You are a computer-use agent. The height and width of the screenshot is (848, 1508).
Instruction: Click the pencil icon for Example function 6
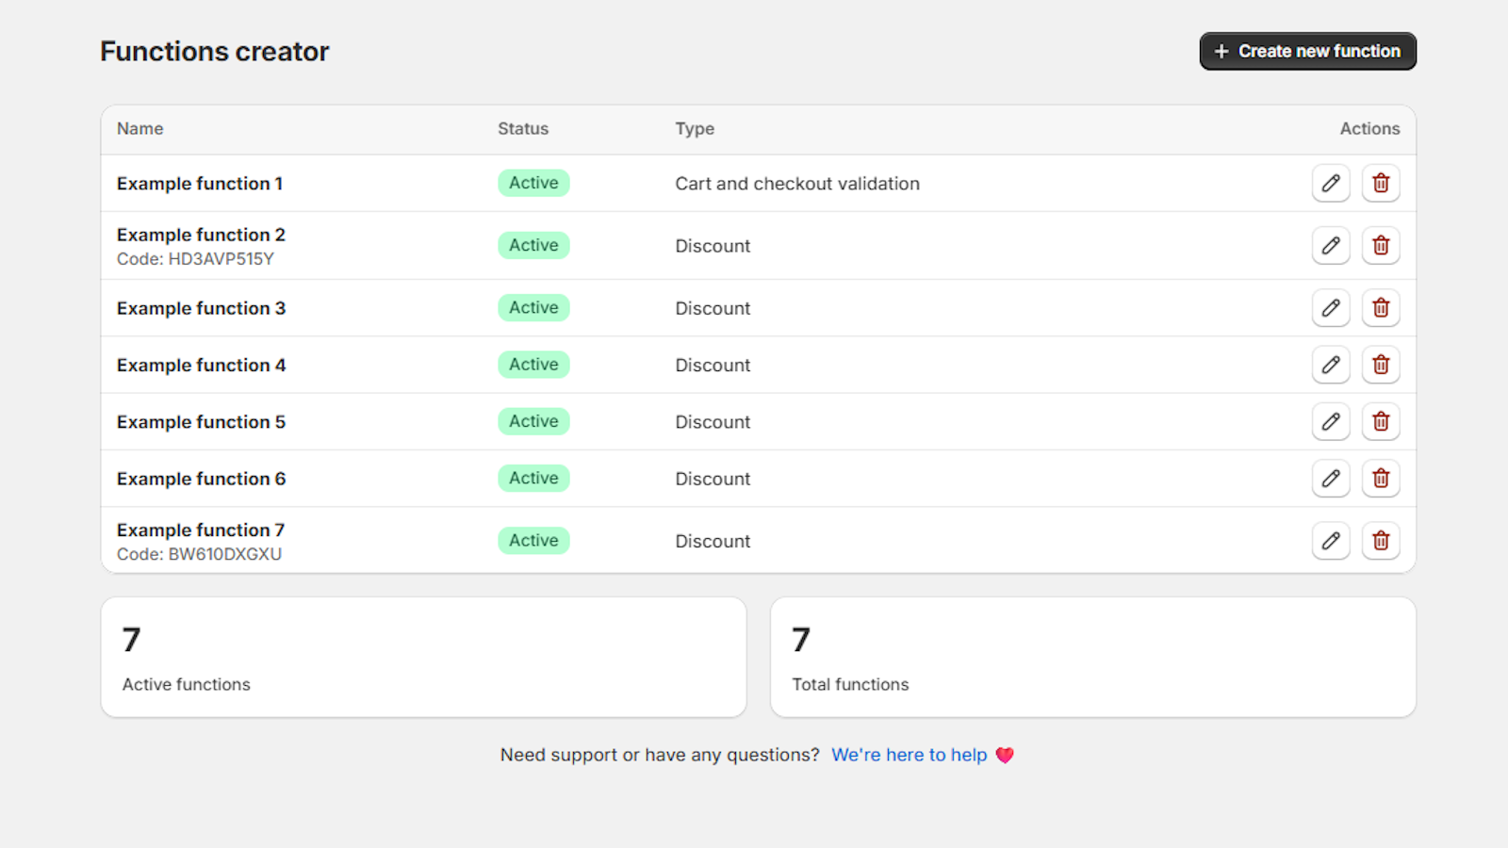[1331, 478]
